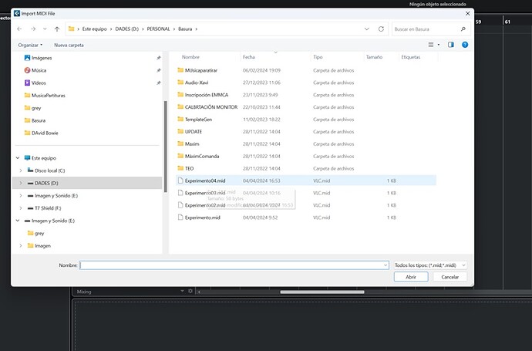
Task: Click the Abrir button
Action: (x=411, y=277)
